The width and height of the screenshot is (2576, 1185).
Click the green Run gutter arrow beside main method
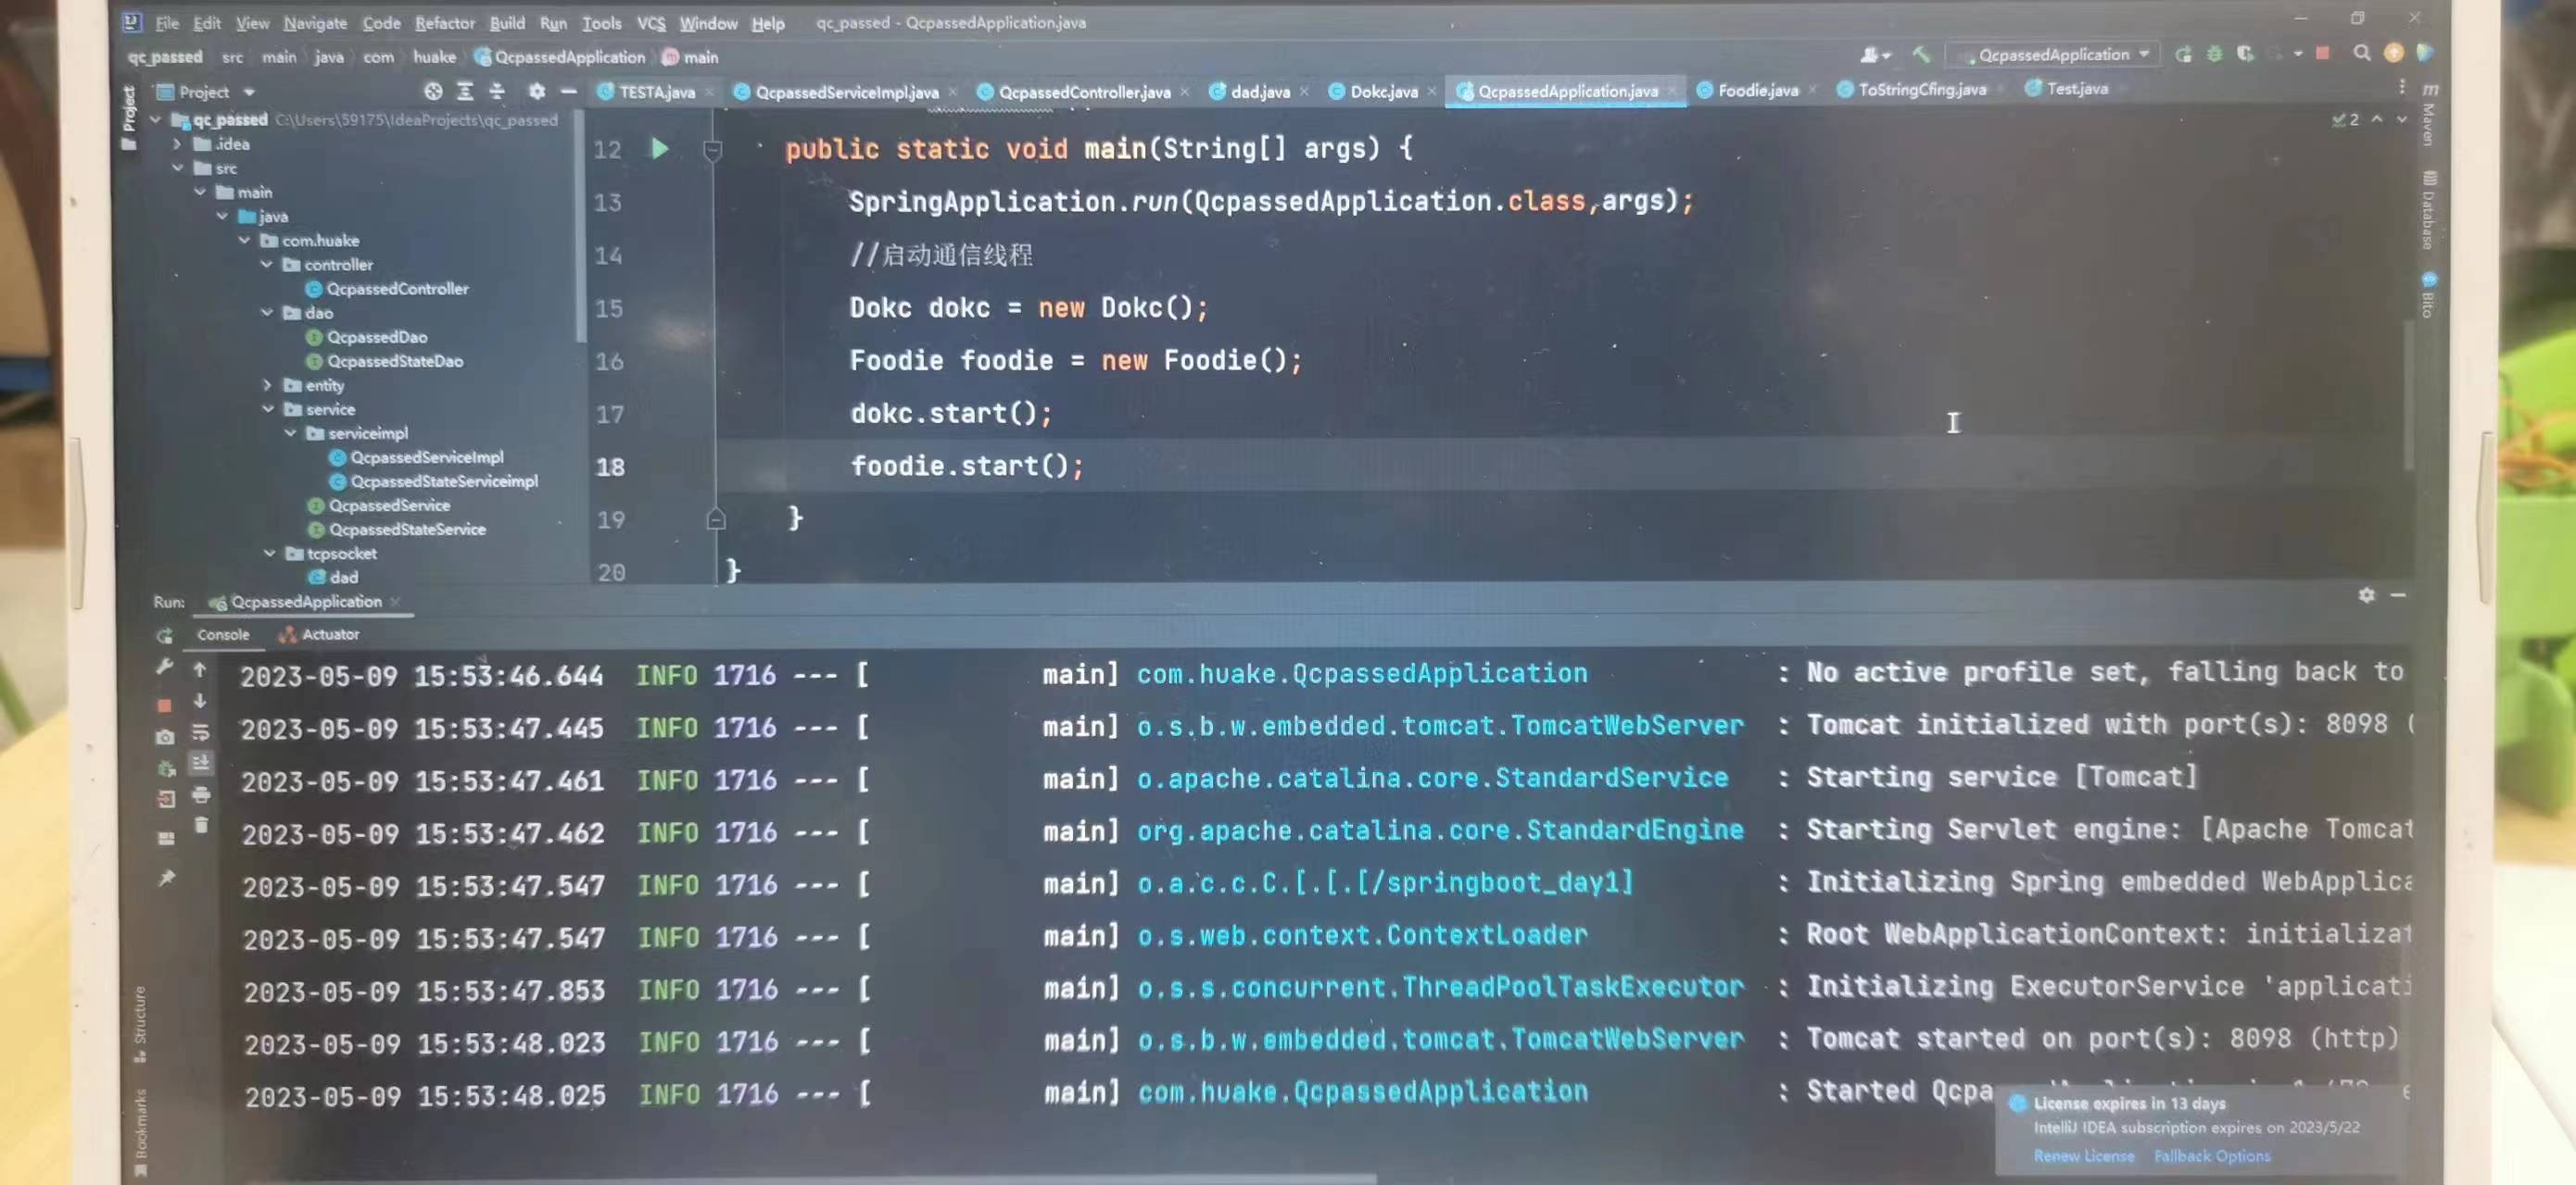[660, 149]
